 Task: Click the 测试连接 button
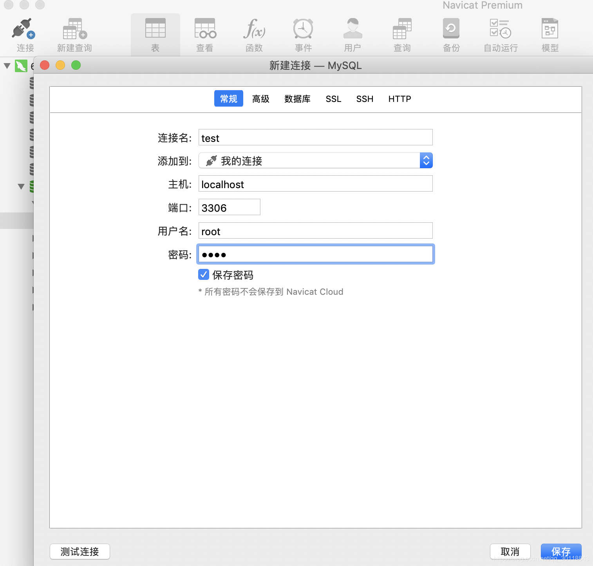[80, 551]
